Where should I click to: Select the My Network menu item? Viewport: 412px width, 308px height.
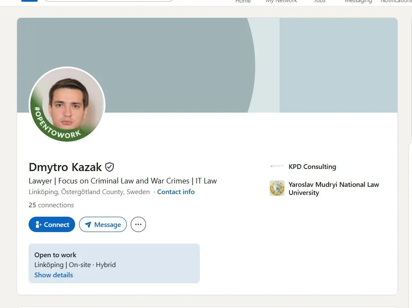281,1
